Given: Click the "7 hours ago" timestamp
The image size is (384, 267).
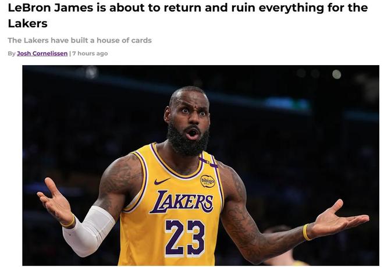Looking at the screenshot, I should coord(90,54).
